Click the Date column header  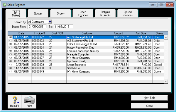(x=21, y=33)
